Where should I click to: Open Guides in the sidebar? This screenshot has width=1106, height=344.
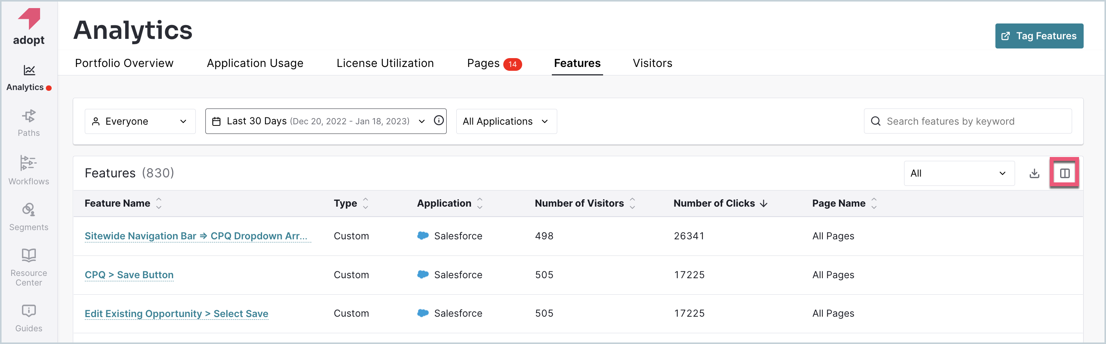(29, 319)
